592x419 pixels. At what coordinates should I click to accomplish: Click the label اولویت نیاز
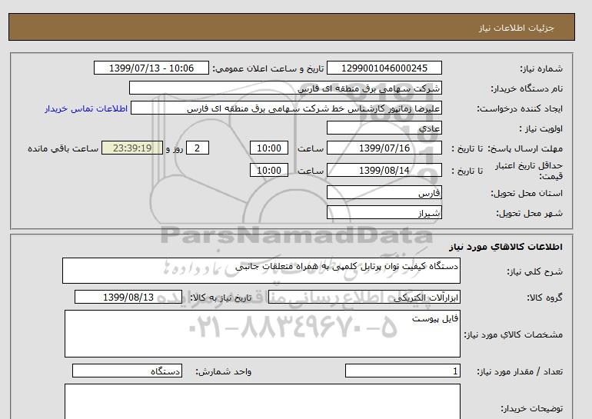pos(541,128)
